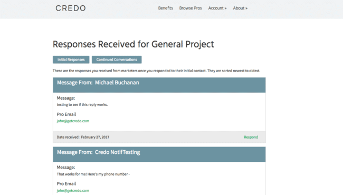Screen dimensions: 343x195
Task: Go to Browse Pros
Action: (x=190, y=8)
